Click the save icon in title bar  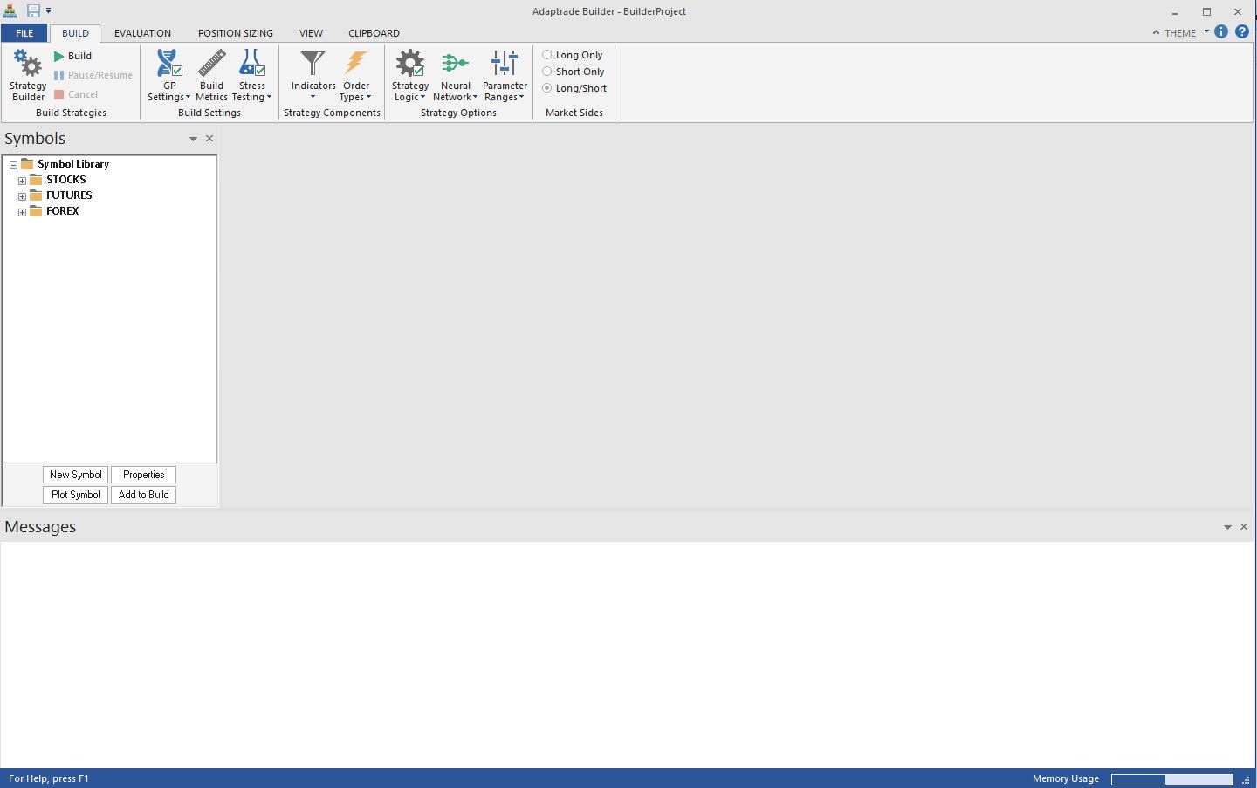pyautogui.click(x=33, y=11)
